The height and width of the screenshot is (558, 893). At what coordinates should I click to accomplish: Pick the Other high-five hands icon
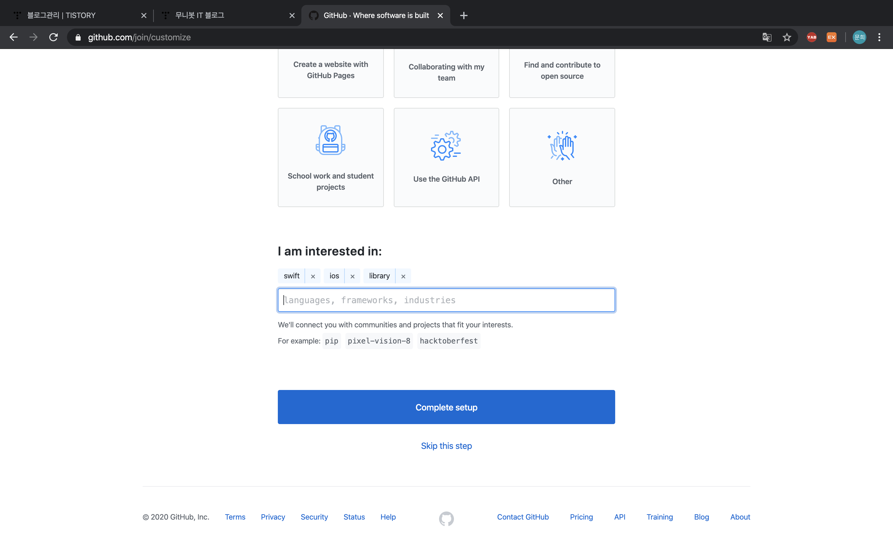click(x=562, y=146)
